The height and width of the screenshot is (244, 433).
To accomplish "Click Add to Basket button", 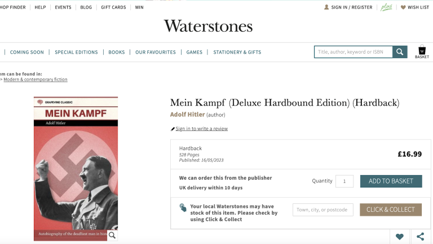I will click(391, 181).
